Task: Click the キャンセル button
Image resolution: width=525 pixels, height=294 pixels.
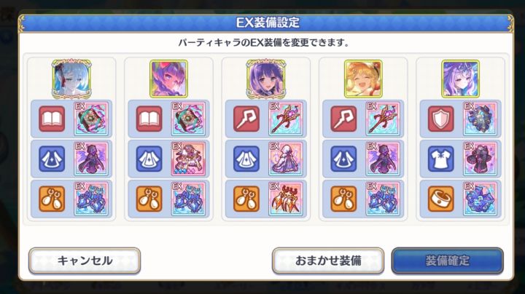Action: [85, 261]
